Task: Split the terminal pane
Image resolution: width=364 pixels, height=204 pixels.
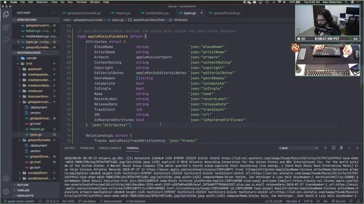Action: (x=333, y=148)
